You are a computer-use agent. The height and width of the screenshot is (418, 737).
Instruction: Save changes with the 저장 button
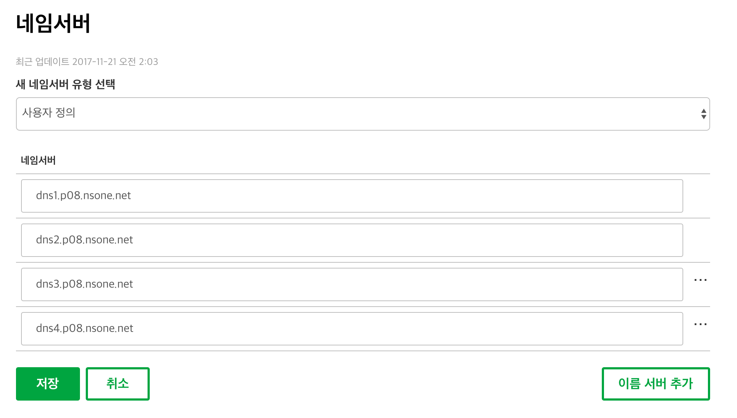tap(48, 384)
